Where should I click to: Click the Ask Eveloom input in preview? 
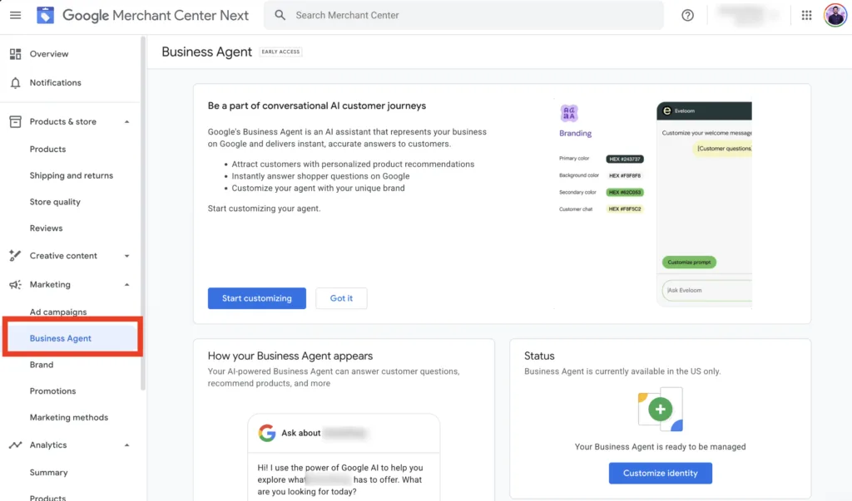tap(707, 291)
